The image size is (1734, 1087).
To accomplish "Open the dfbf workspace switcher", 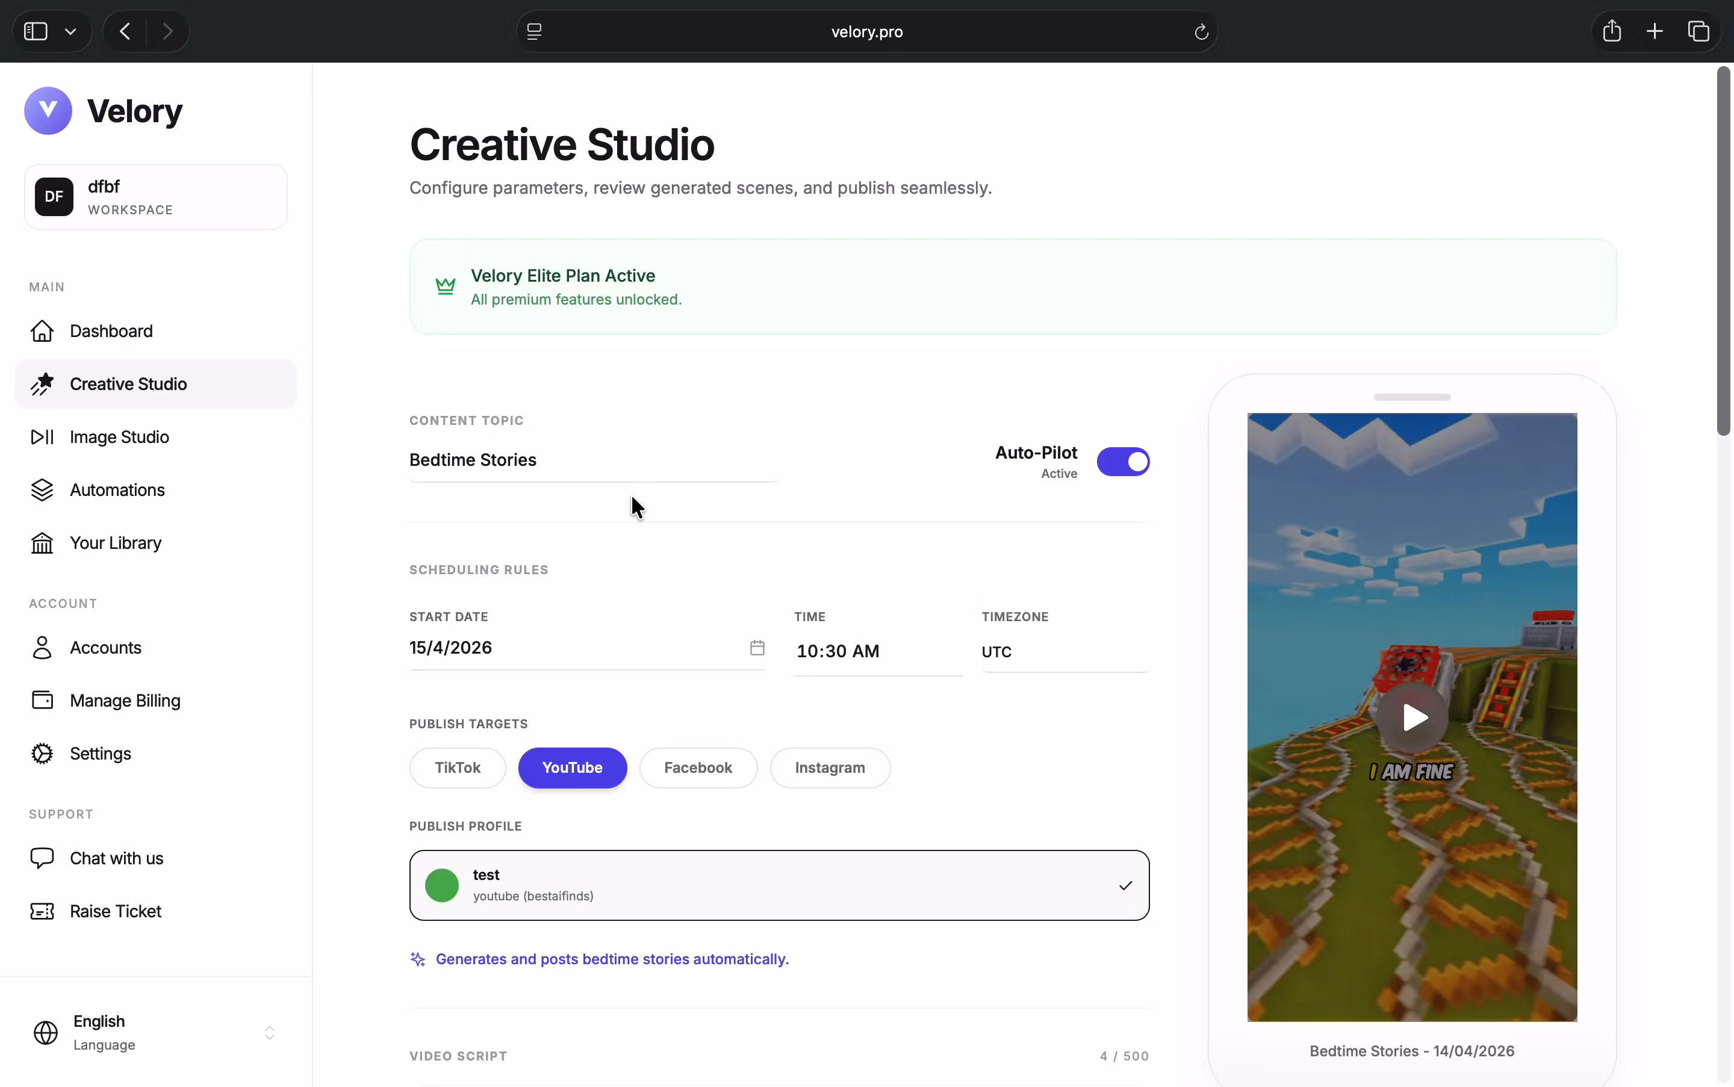I will [x=156, y=197].
